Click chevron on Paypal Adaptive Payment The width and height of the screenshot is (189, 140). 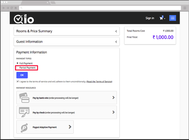pos(70,127)
